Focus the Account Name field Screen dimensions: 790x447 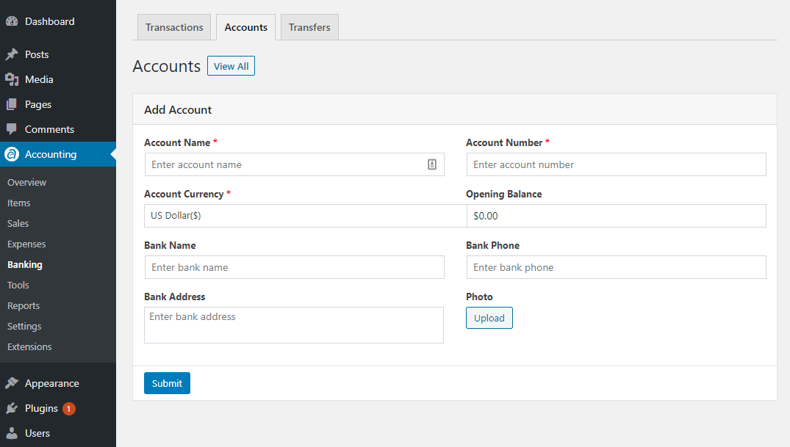tap(294, 164)
